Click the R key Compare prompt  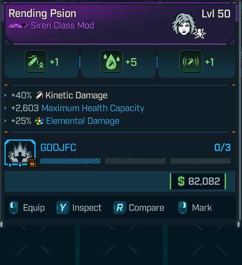[139, 207]
